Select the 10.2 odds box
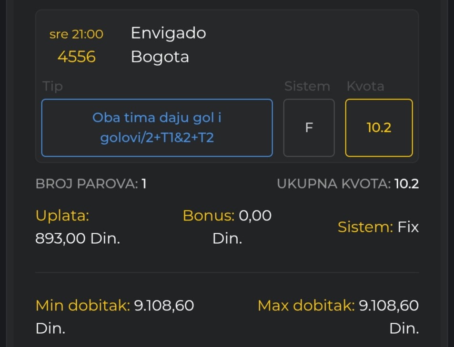454x347 pixels. pos(379,128)
